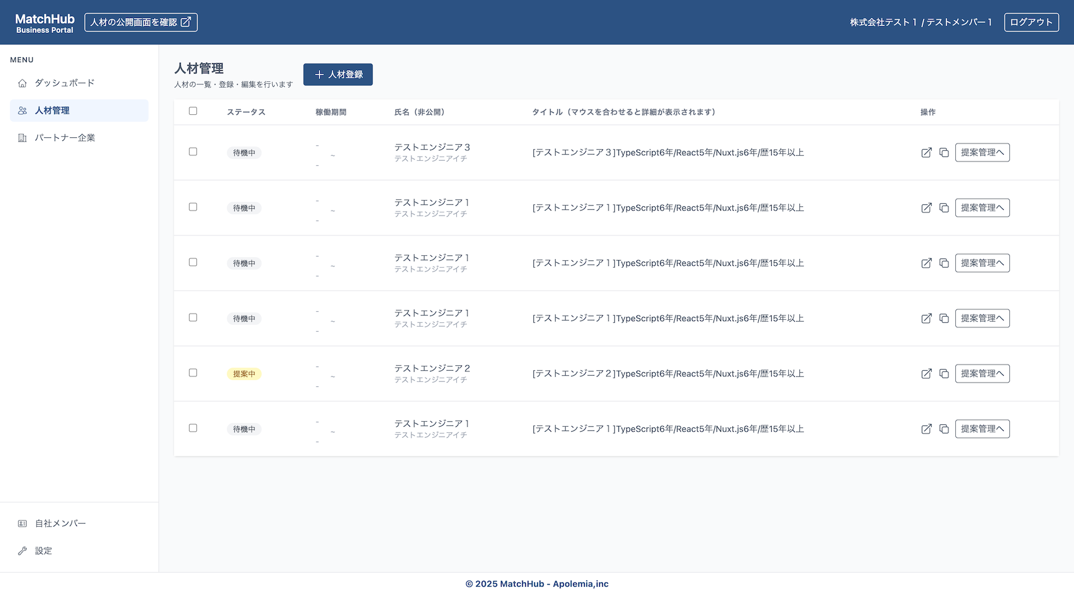Click the copy icon for テストエンジニア２ row

[943, 374]
